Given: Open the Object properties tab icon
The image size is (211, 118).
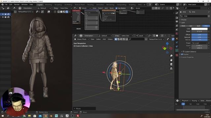Looking at the screenshot, I should tap(177, 39).
